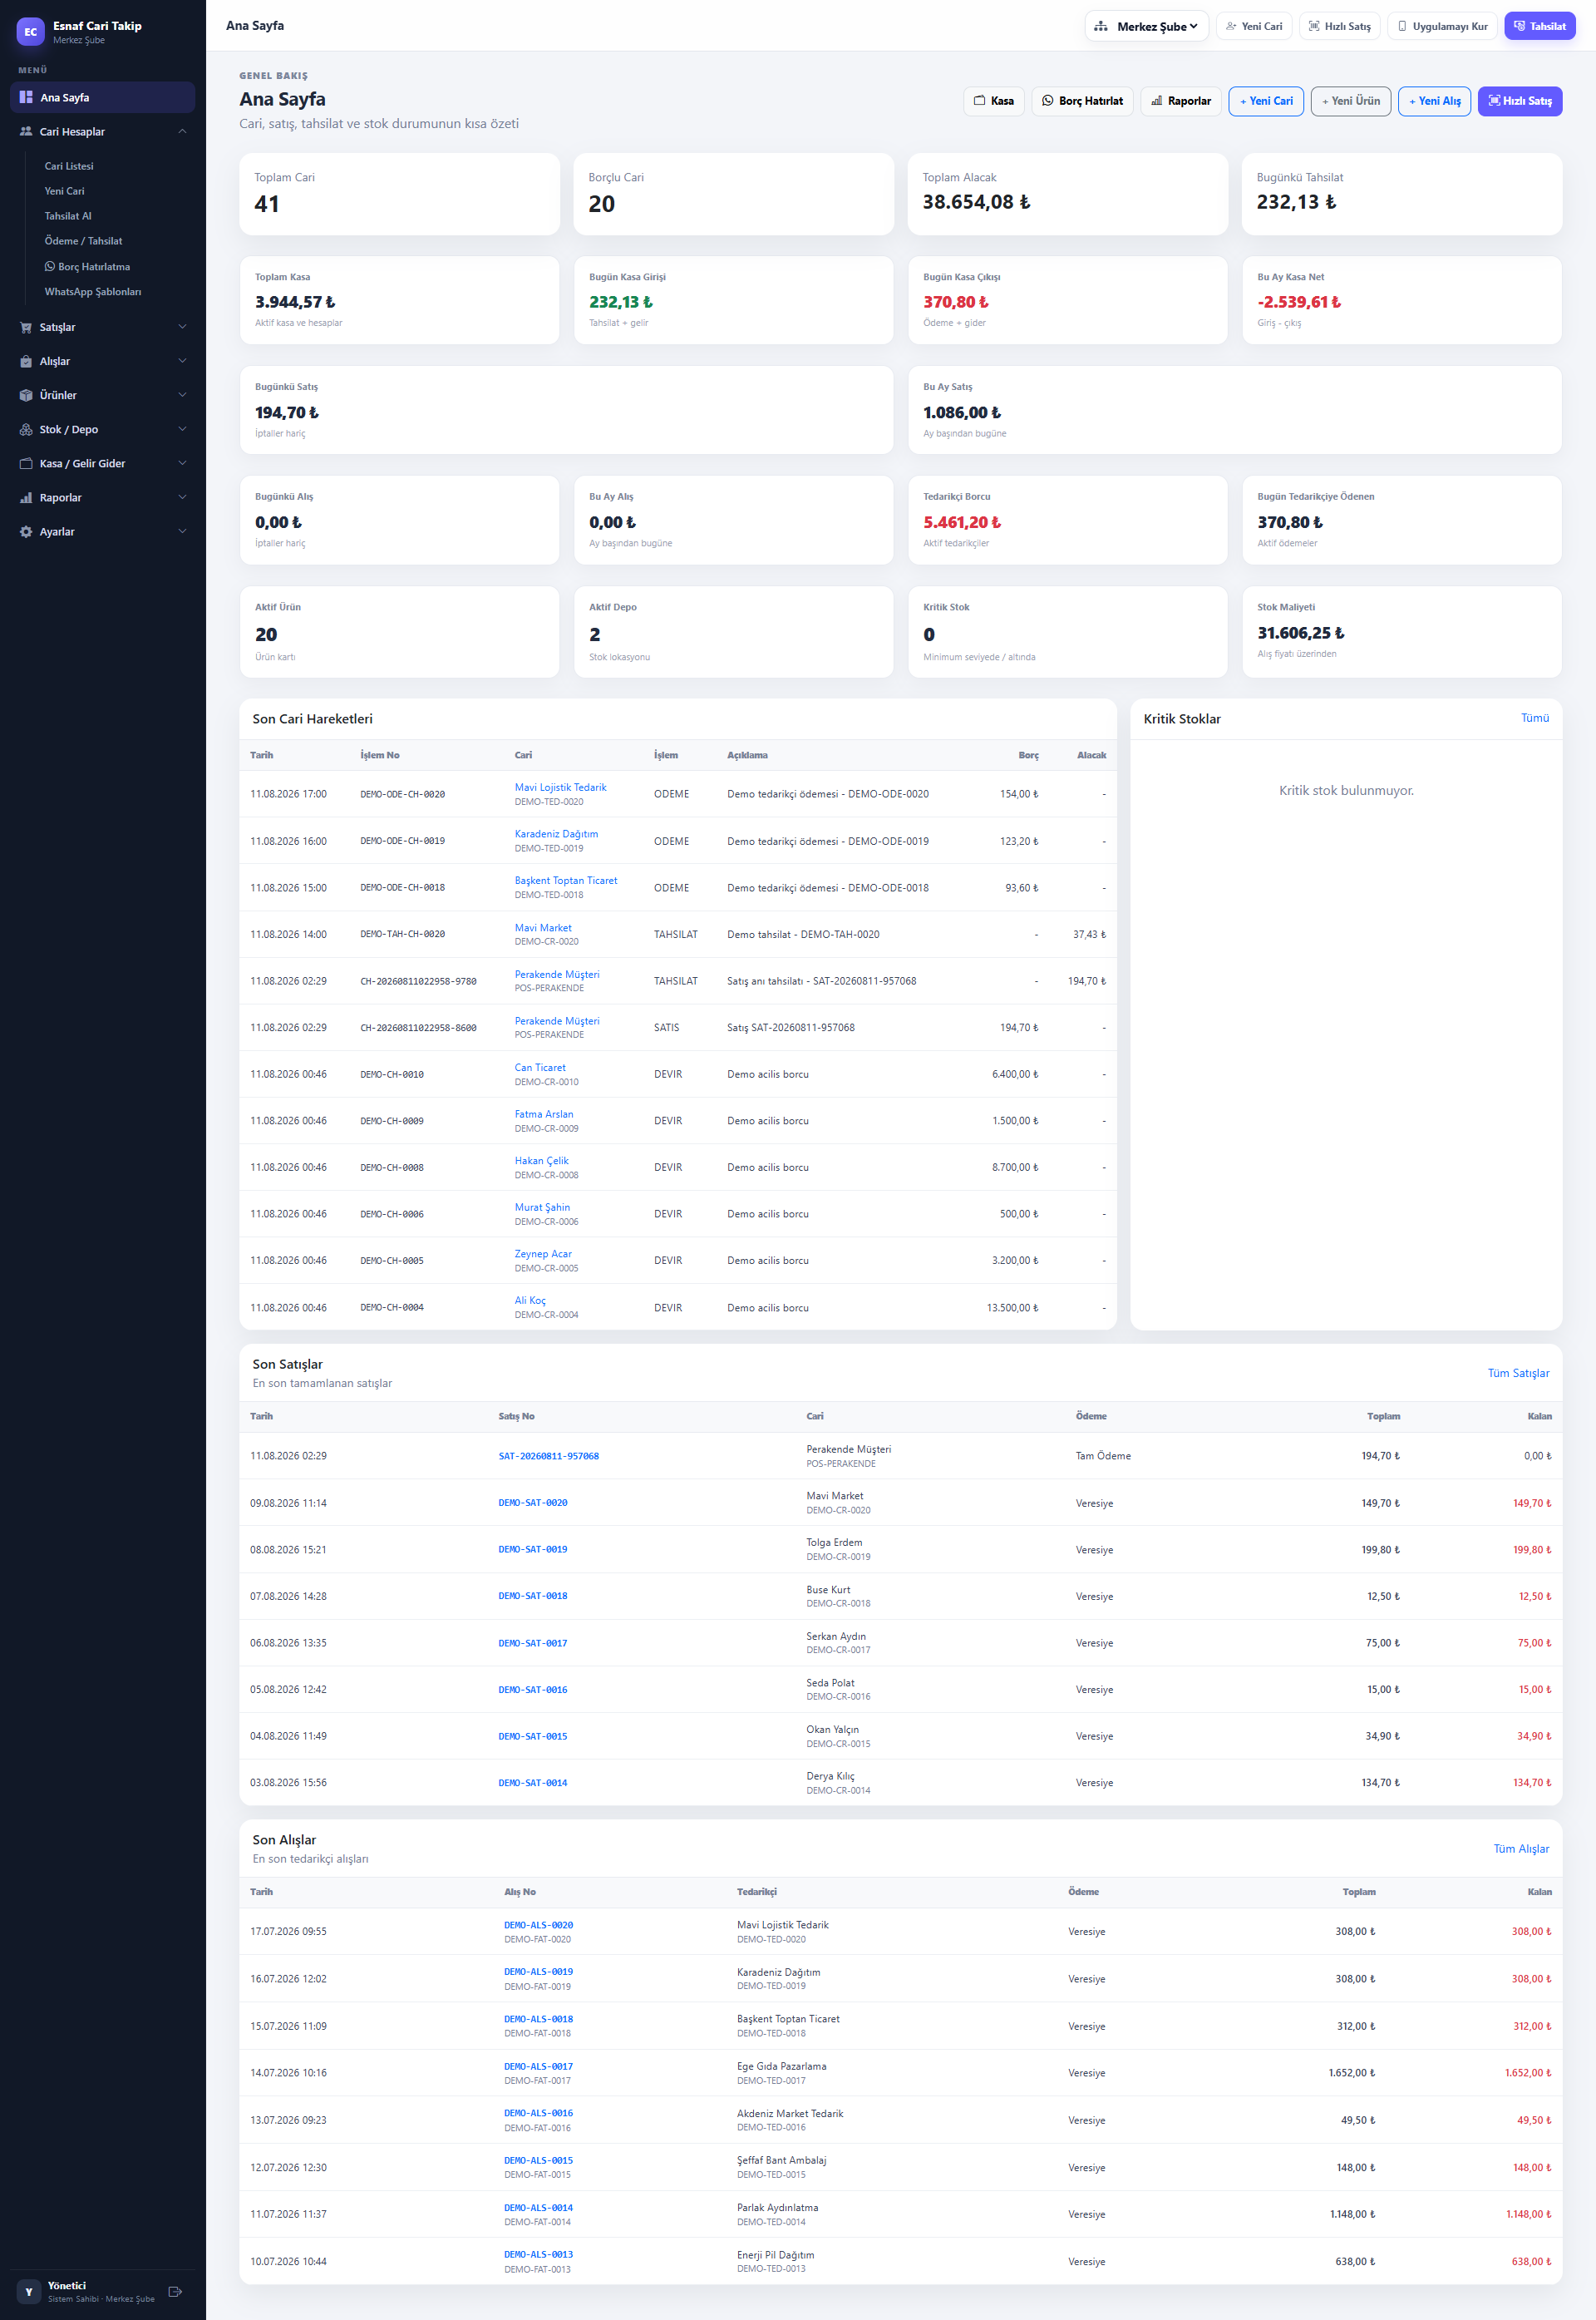Expand the Alışlar menu chevron
1596x2320 pixels.
pyautogui.click(x=182, y=361)
